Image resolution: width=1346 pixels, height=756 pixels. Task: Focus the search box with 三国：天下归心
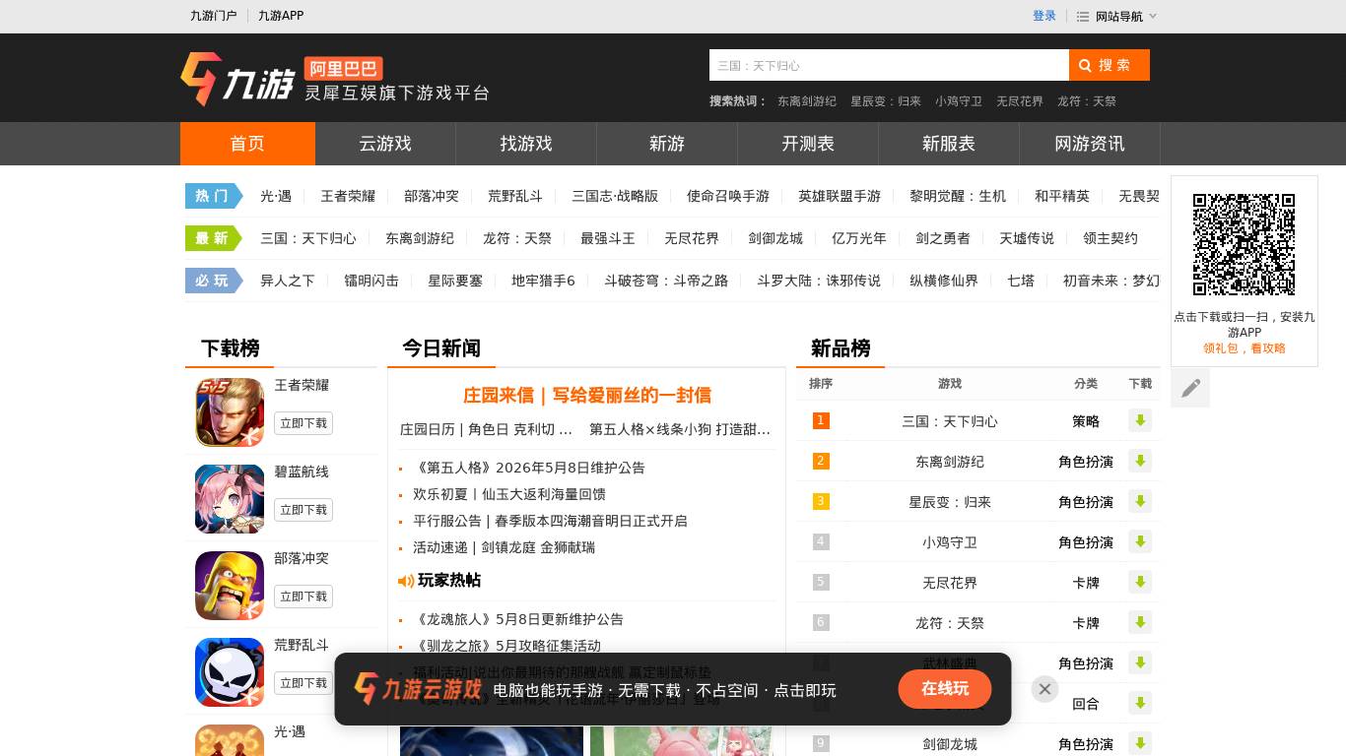[x=889, y=65]
